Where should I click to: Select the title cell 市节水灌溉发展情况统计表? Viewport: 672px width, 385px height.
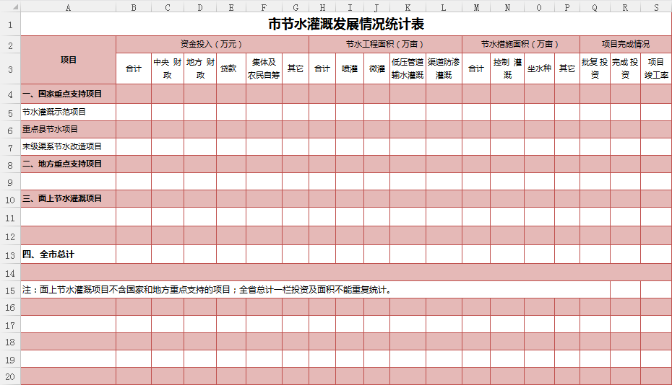(x=346, y=25)
